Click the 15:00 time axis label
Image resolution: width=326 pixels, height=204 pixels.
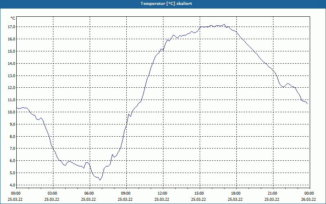[200, 193]
